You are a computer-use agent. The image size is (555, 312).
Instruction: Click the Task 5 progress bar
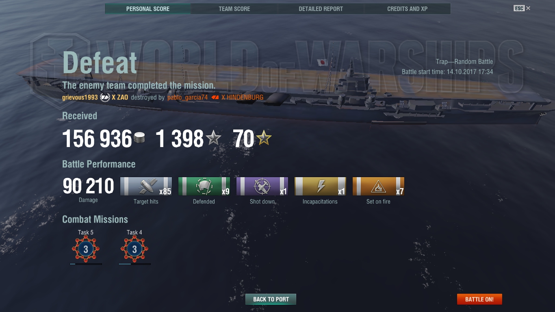[x=86, y=264]
